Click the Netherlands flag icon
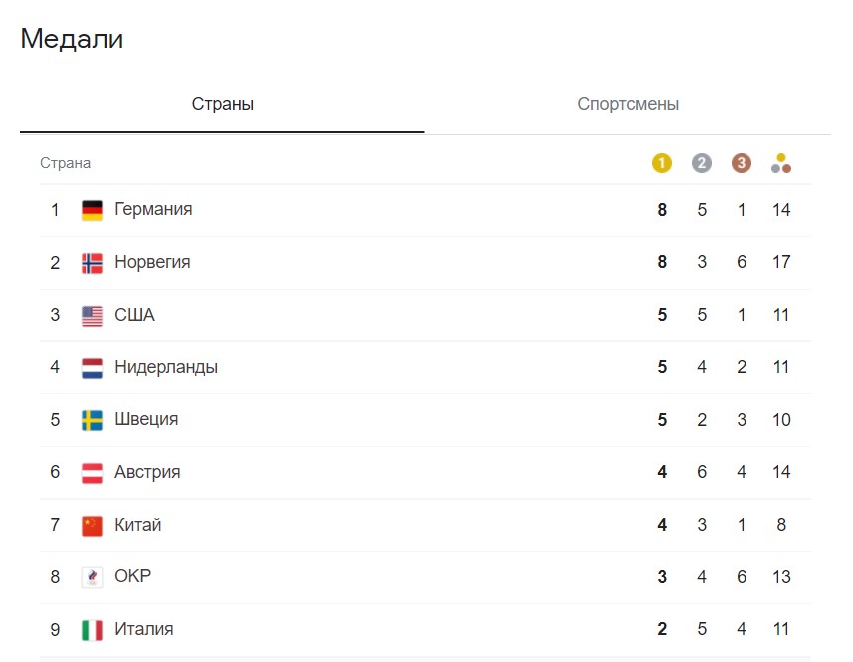The image size is (853, 662). [92, 367]
